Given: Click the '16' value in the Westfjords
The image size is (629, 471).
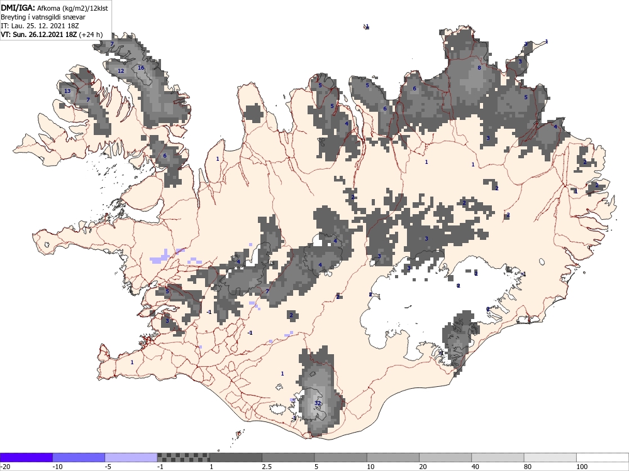Looking at the screenshot, I should coord(141,68).
